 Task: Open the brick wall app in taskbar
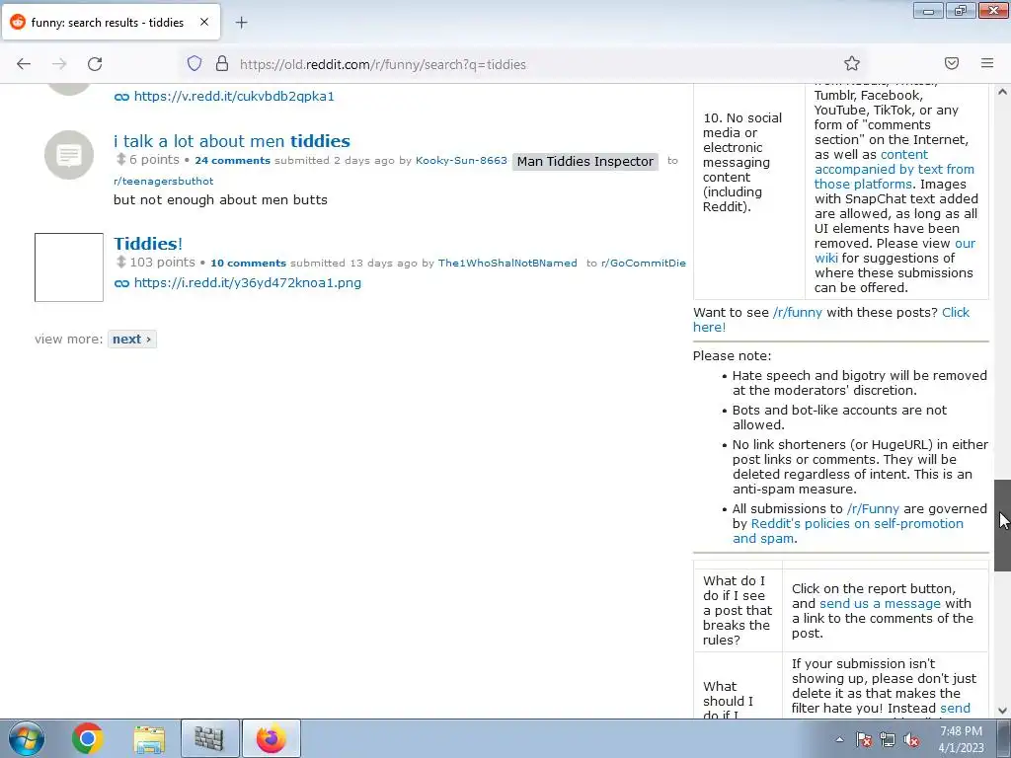209,738
